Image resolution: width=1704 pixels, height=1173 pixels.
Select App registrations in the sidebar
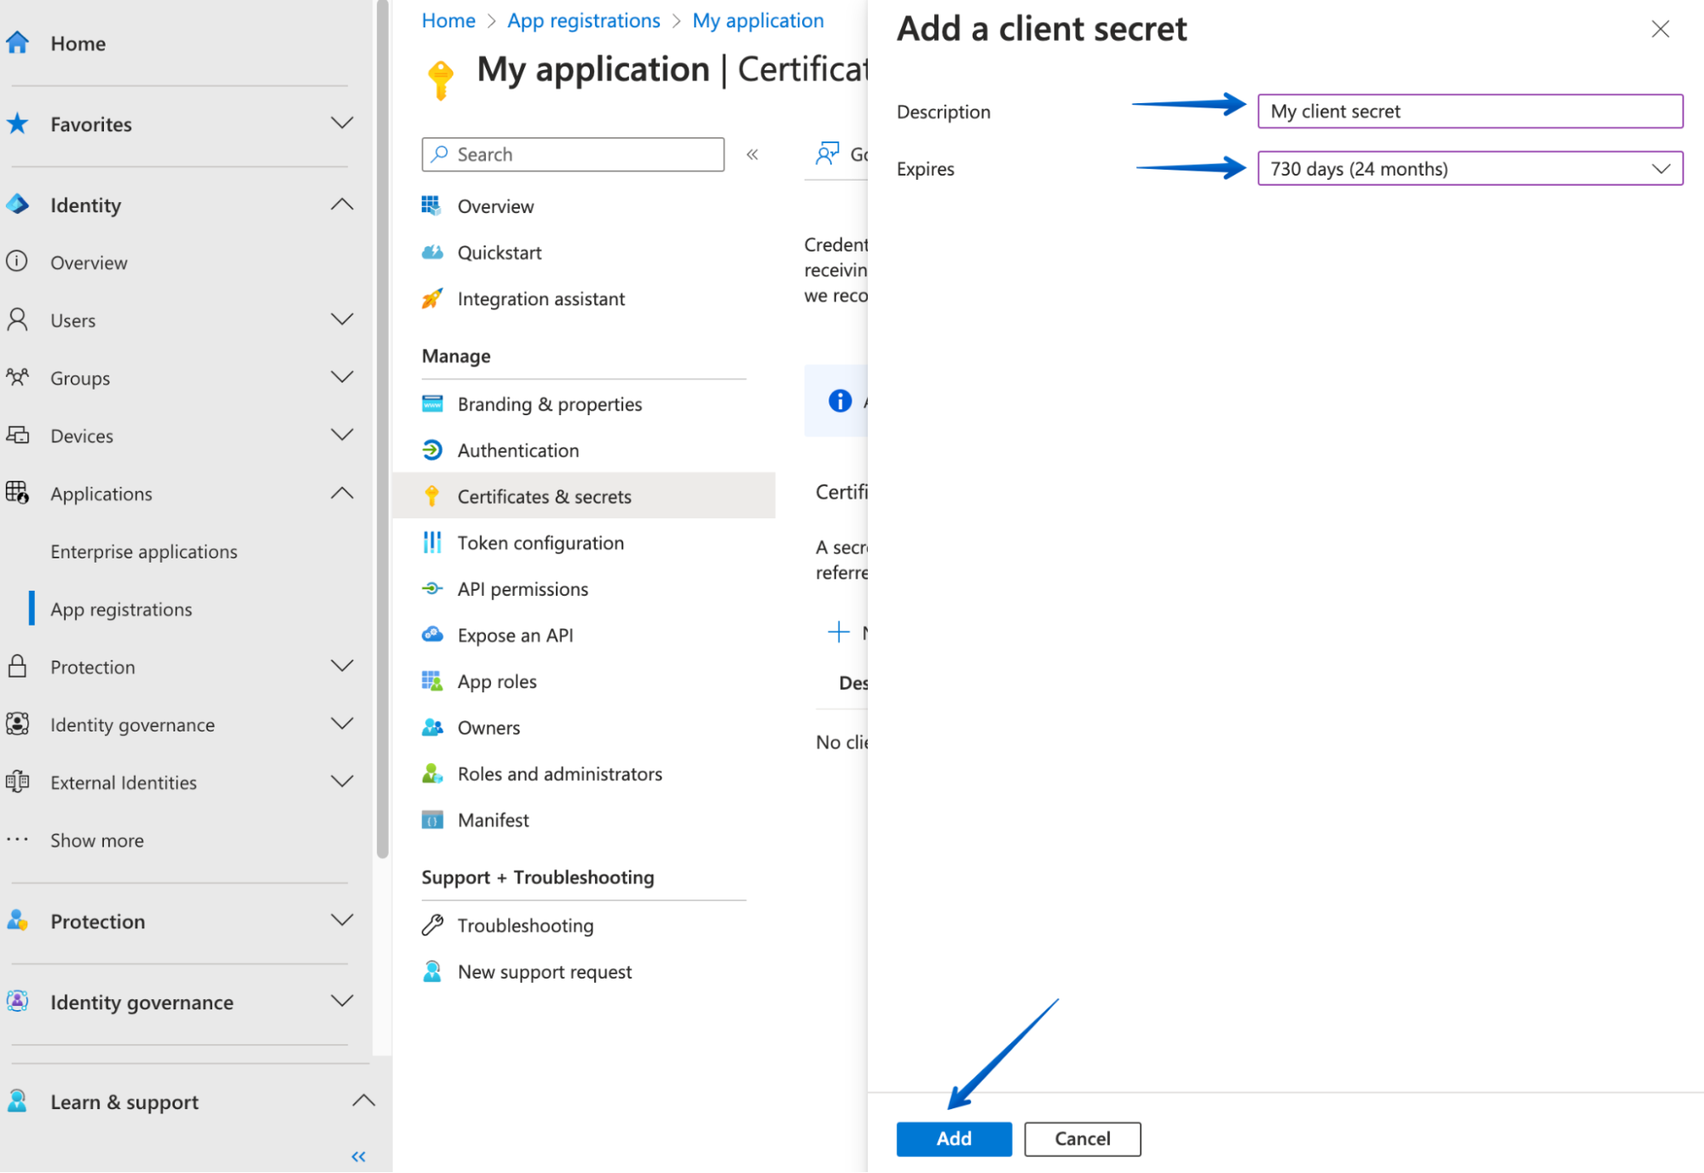tap(121, 609)
